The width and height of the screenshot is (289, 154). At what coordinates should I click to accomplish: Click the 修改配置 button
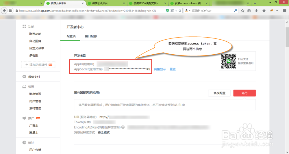click(219, 93)
